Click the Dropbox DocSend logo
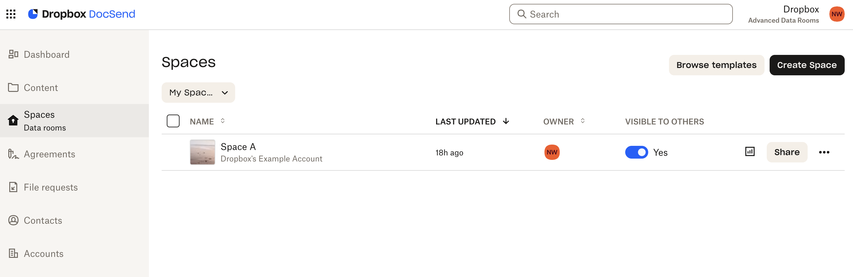The image size is (853, 277). coord(81,14)
